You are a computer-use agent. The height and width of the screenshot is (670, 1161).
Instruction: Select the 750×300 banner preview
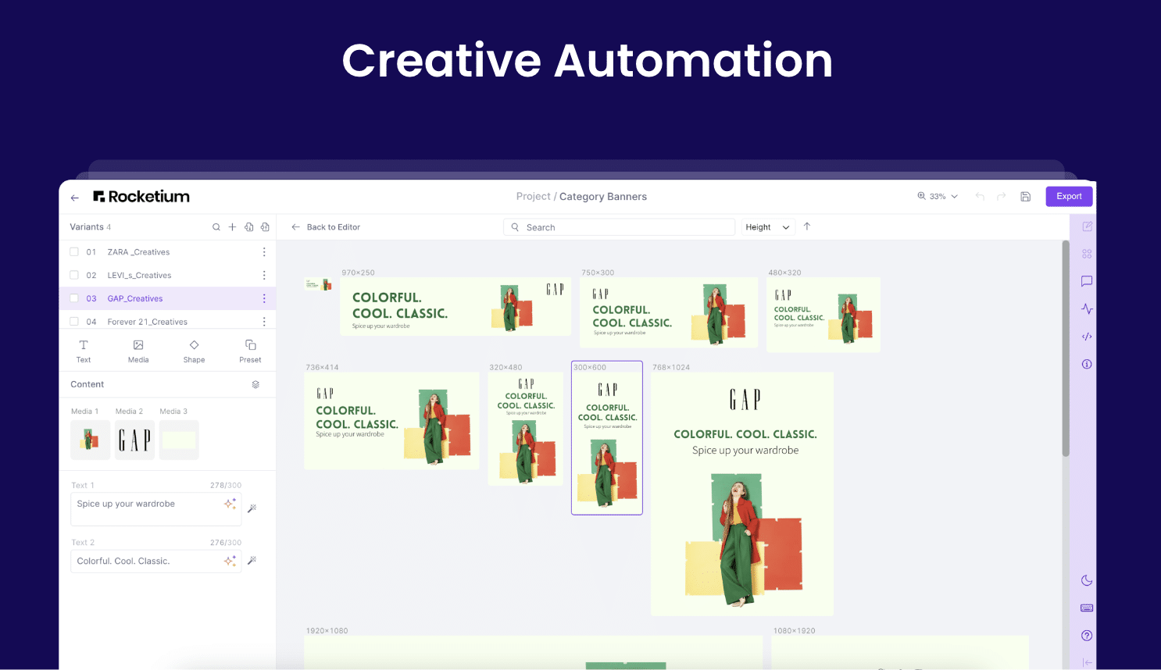click(x=669, y=312)
